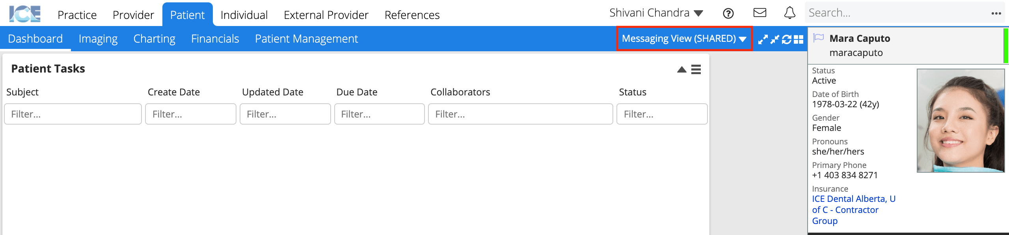Click the Subject filter field
The width and height of the screenshot is (1009, 235).
[73, 114]
